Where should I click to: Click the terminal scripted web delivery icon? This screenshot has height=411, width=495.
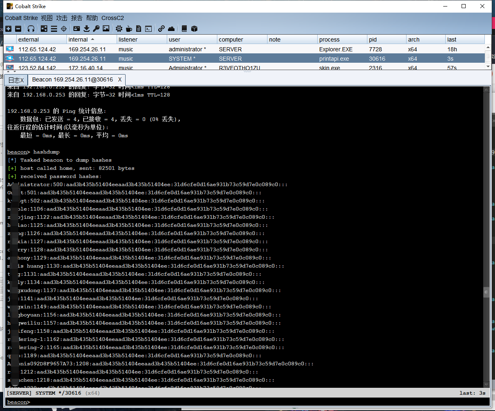click(x=148, y=29)
